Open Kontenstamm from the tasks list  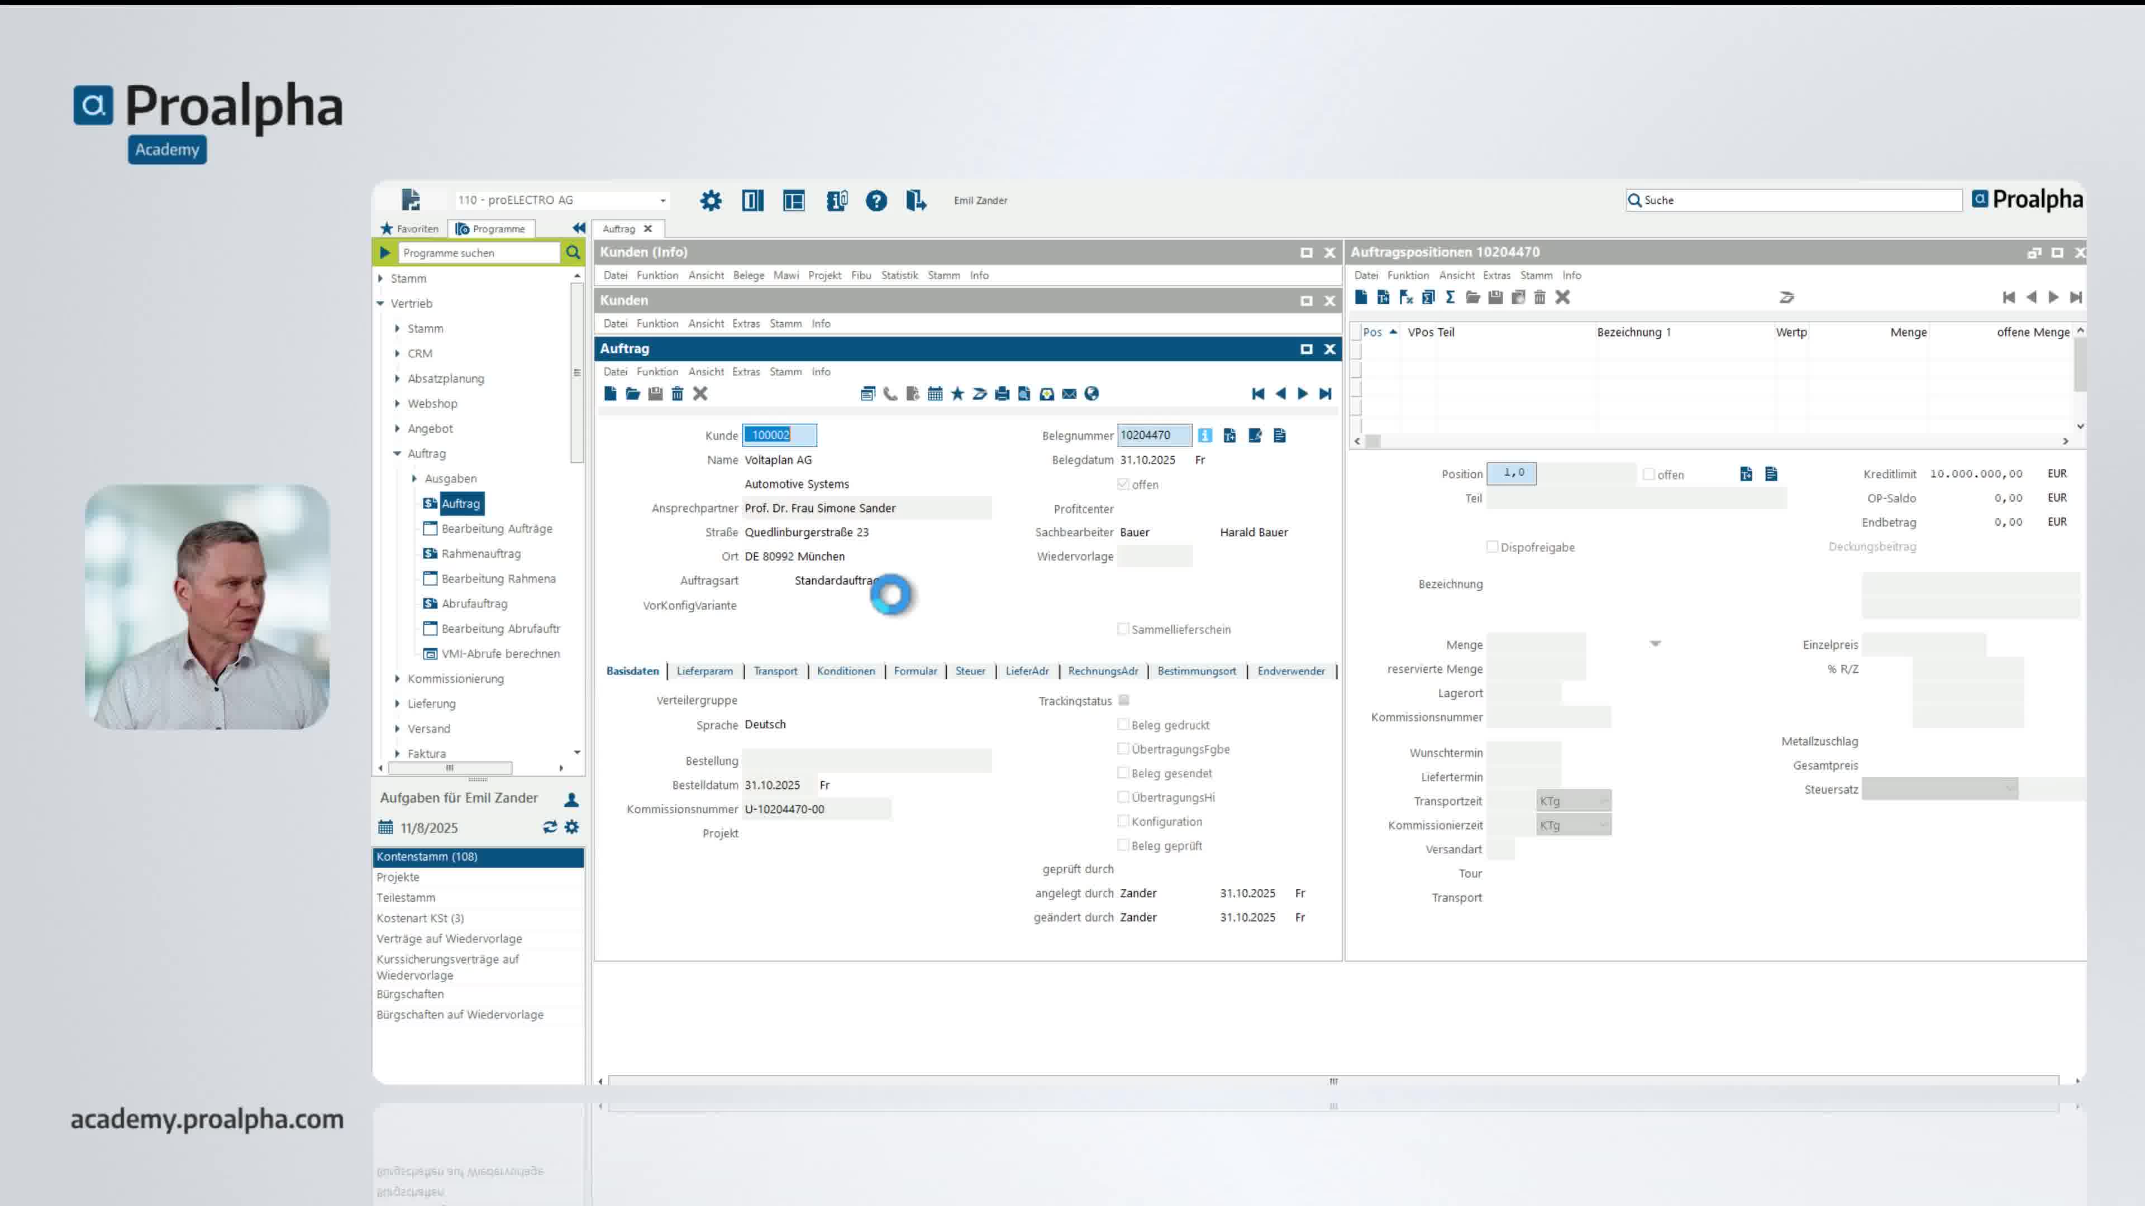(427, 856)
